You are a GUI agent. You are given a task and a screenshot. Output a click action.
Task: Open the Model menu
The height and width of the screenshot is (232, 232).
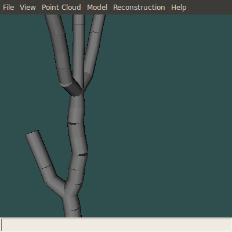point(97,8)
